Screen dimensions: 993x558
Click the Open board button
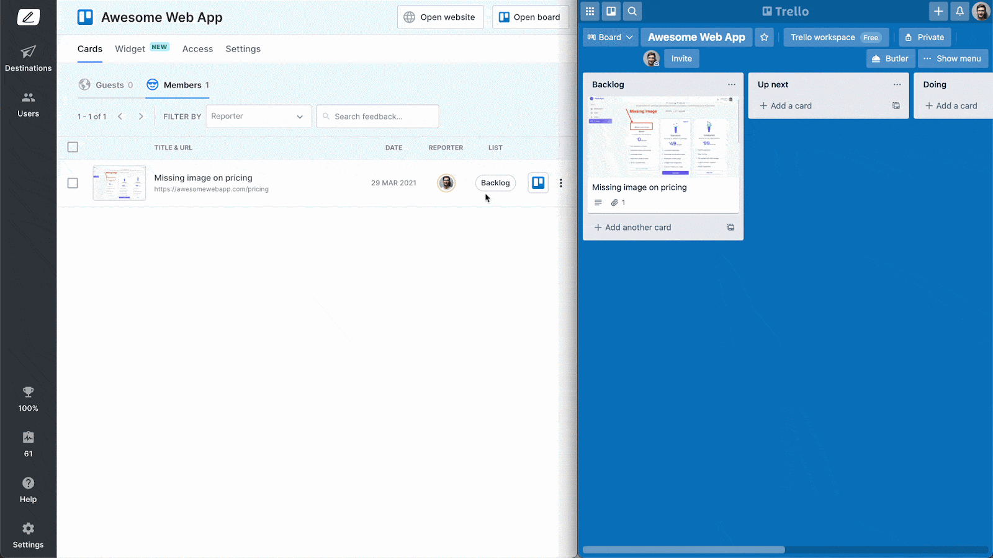point(531,17)
